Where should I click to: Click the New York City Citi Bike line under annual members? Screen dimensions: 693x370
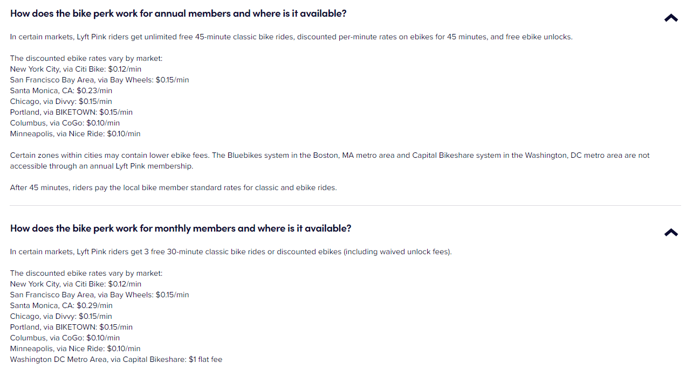coord(76,69)
